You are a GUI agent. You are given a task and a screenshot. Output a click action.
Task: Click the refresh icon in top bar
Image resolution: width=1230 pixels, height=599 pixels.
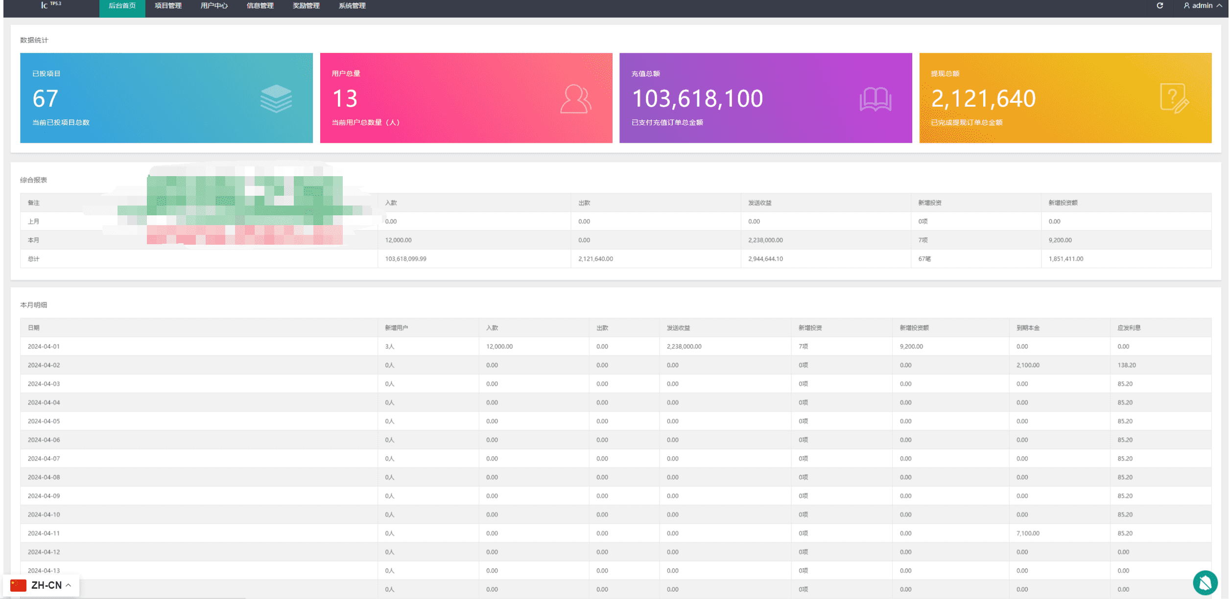point(1160,6)
